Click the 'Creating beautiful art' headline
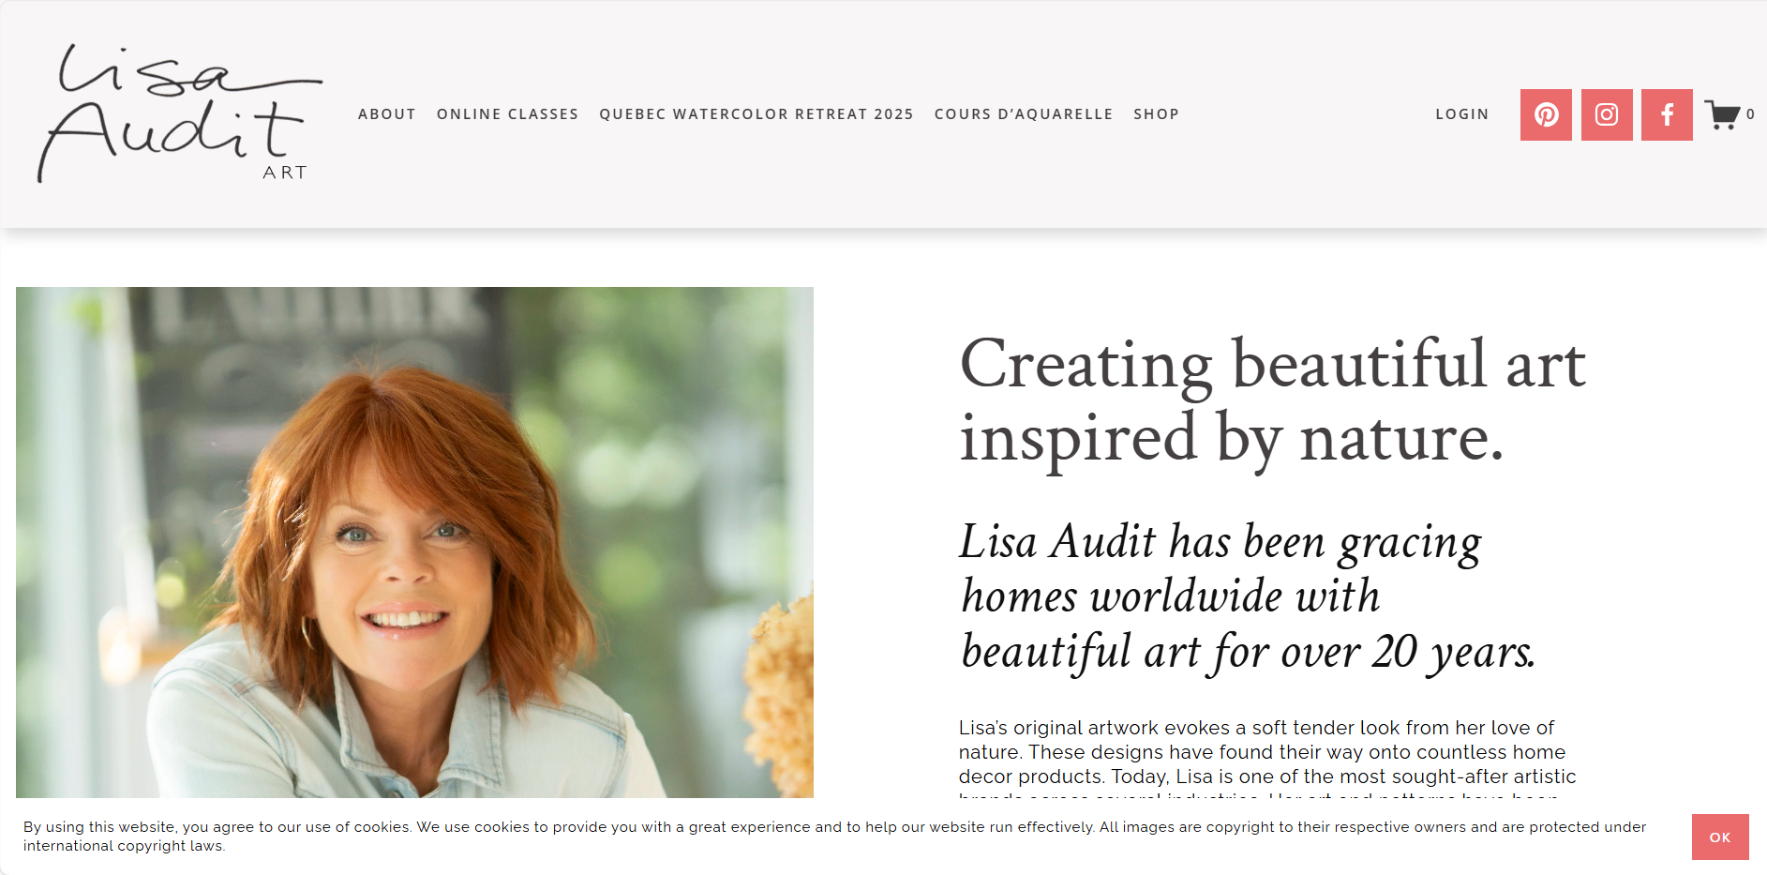The height and width of the screenshot is (875, 1767). click(1272, 400)
